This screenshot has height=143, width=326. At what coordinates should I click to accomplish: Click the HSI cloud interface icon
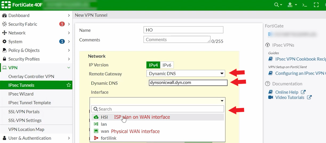pyautogui.click(x=96, y=117)
